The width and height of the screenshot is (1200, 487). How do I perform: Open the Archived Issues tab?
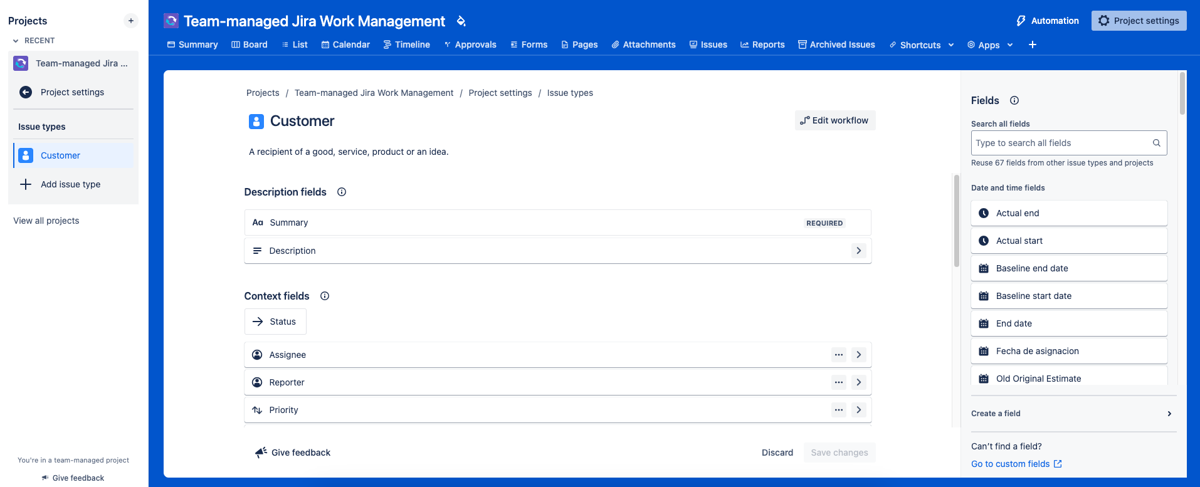click(x=836, y=45)
